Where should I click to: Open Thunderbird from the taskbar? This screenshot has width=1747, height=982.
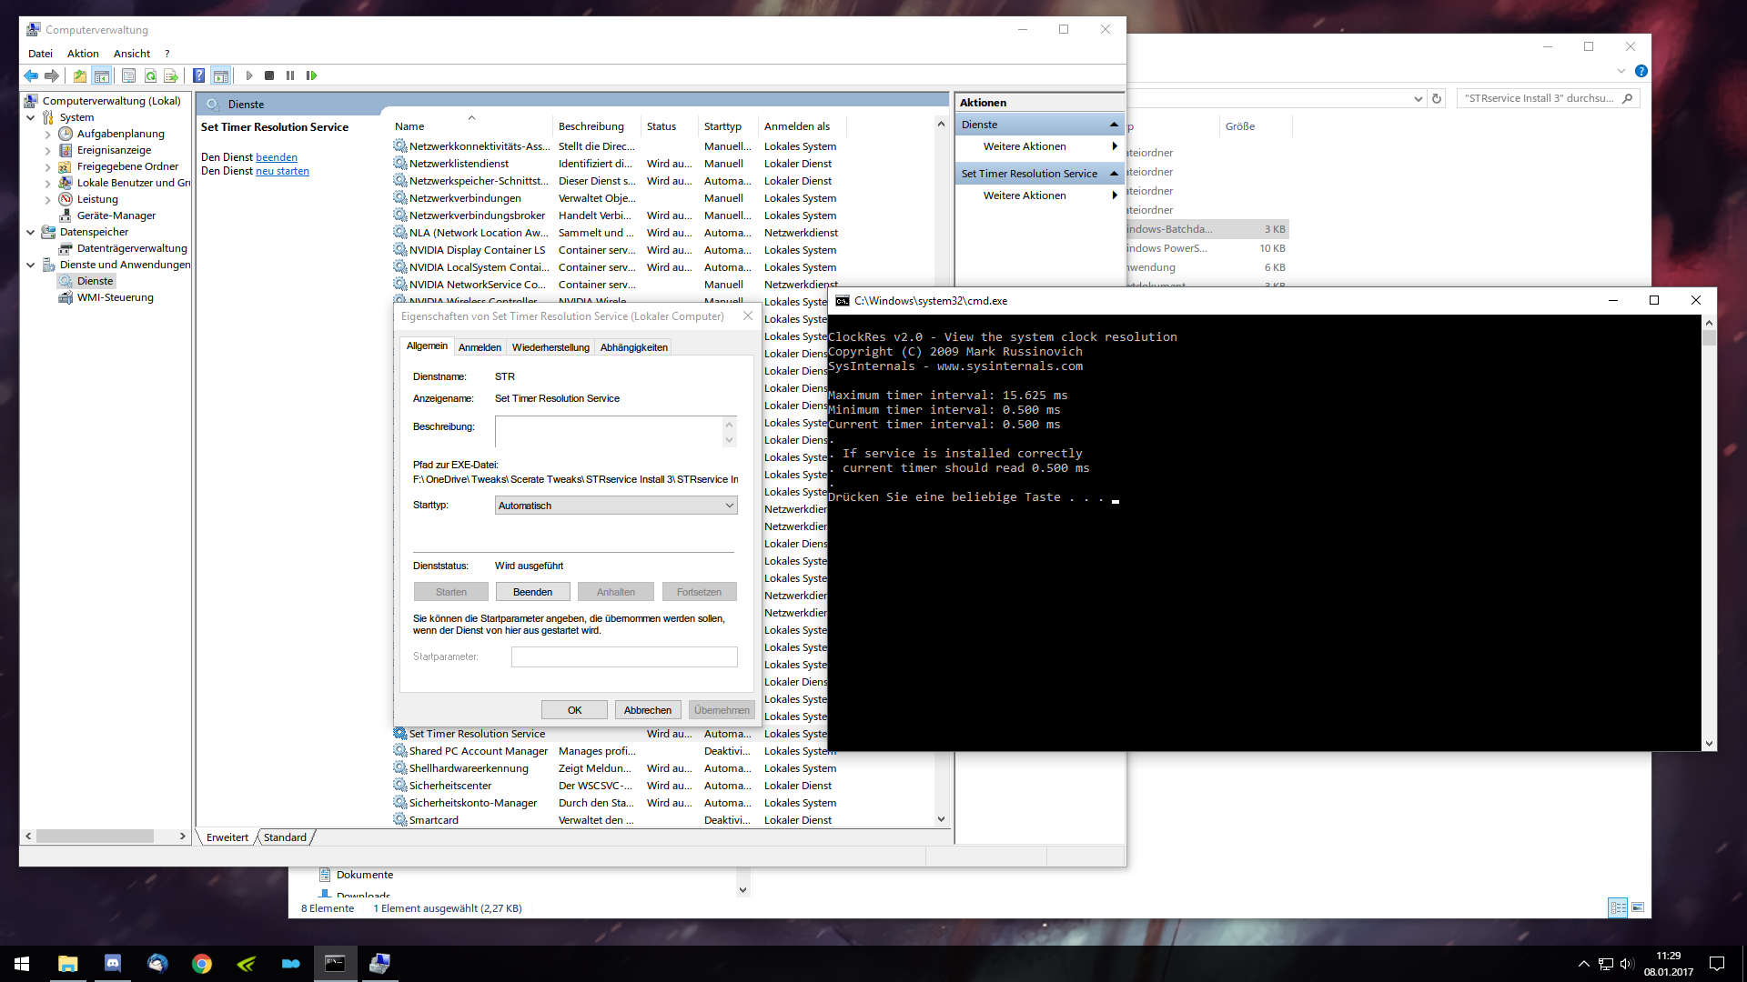pyautogui.click(x=157, y=963)
